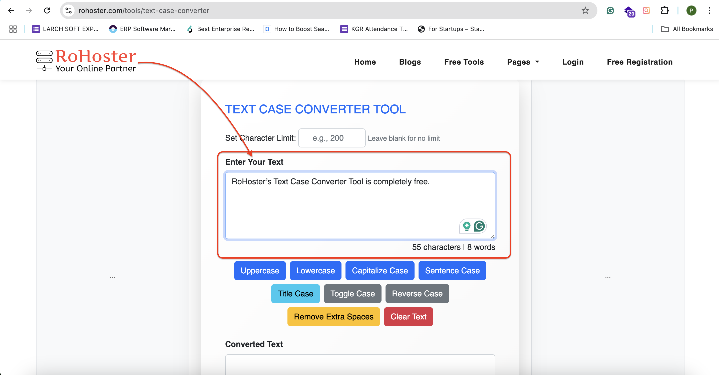Reload the page with refresh icon
719x375 pixels.
tap(47, 11)
